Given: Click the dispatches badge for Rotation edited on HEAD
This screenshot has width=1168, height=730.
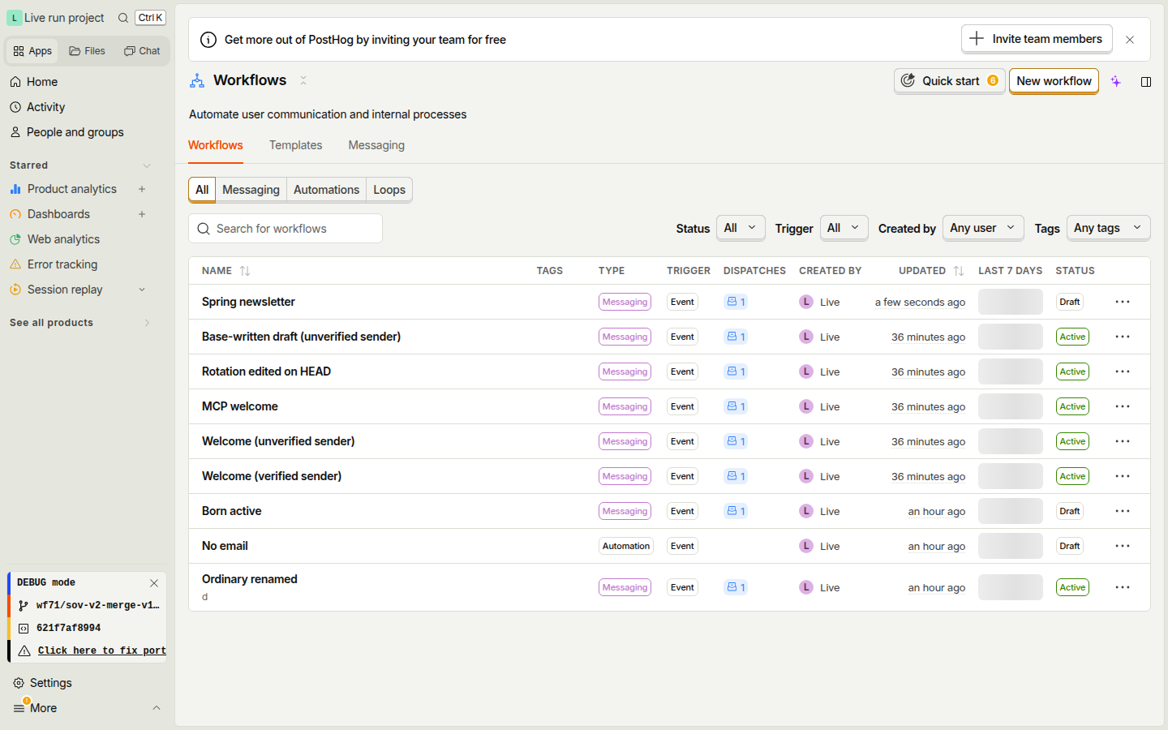Looking at the screenshot, I should click(736, 371).
